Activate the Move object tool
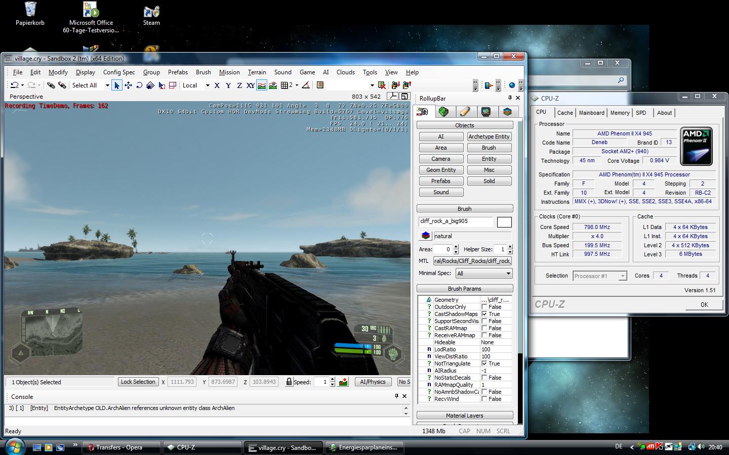 point(128,85)
